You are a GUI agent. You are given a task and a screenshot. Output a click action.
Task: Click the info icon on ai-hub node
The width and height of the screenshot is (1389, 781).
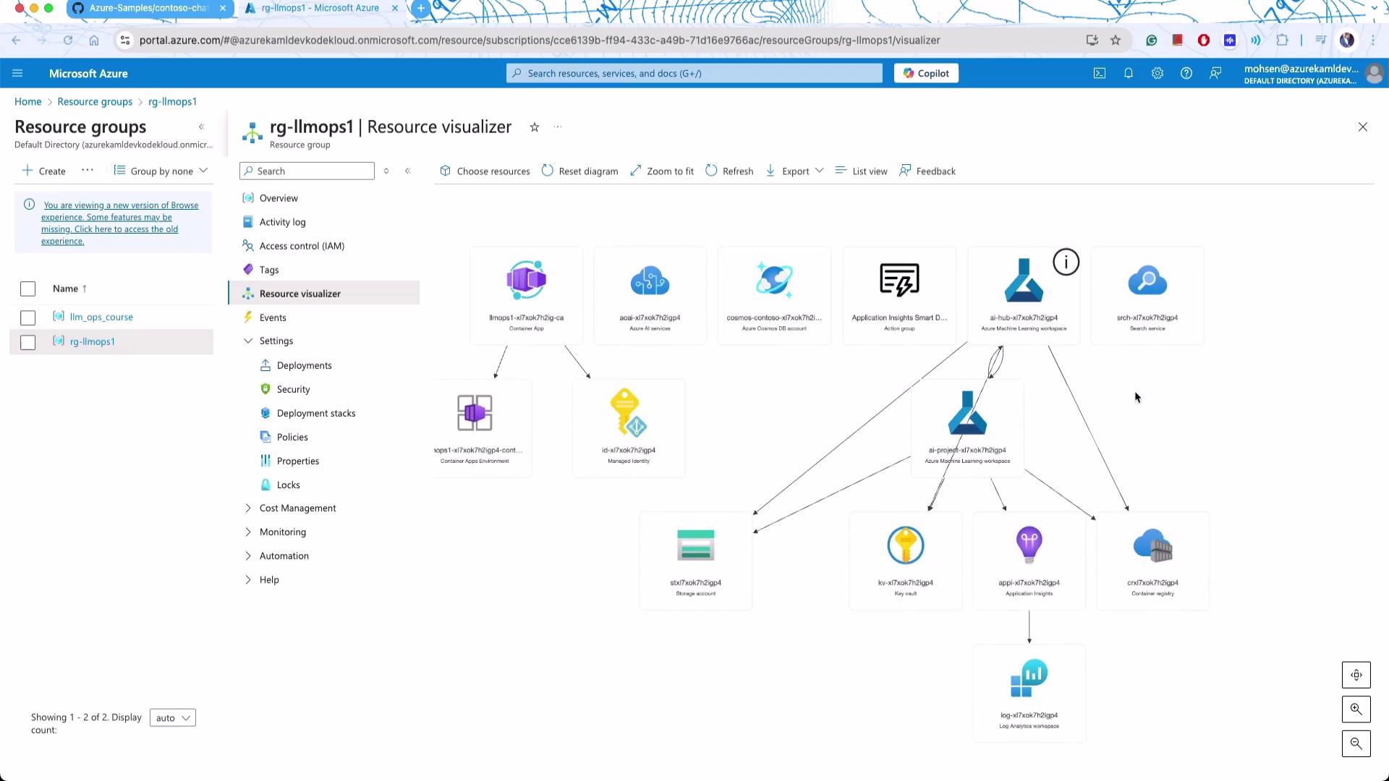(x=1066, y=262)
